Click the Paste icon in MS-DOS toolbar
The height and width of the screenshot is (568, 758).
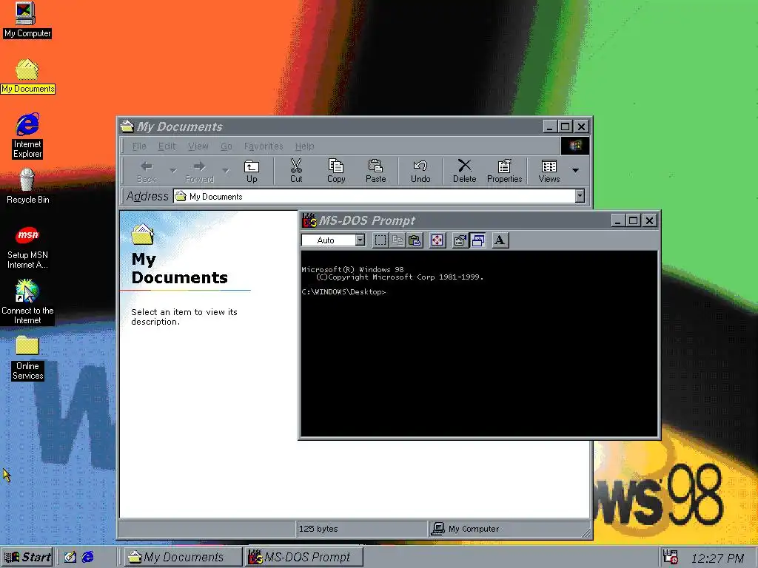pos(415,240)
